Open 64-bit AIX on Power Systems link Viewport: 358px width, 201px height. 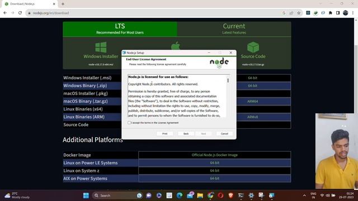[215, 179]
